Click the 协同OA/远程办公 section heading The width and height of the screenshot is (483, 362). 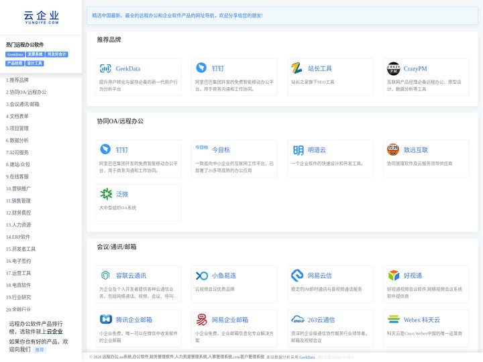(120, 121)
